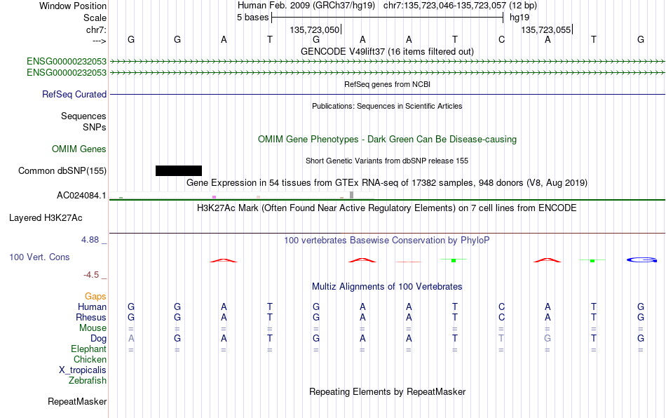Click Multiz Alignments of 100 Vertebrates title

coord(388,286)
